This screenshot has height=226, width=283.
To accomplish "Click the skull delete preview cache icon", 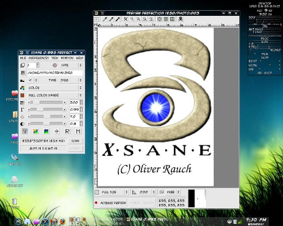I will point(181,19).
